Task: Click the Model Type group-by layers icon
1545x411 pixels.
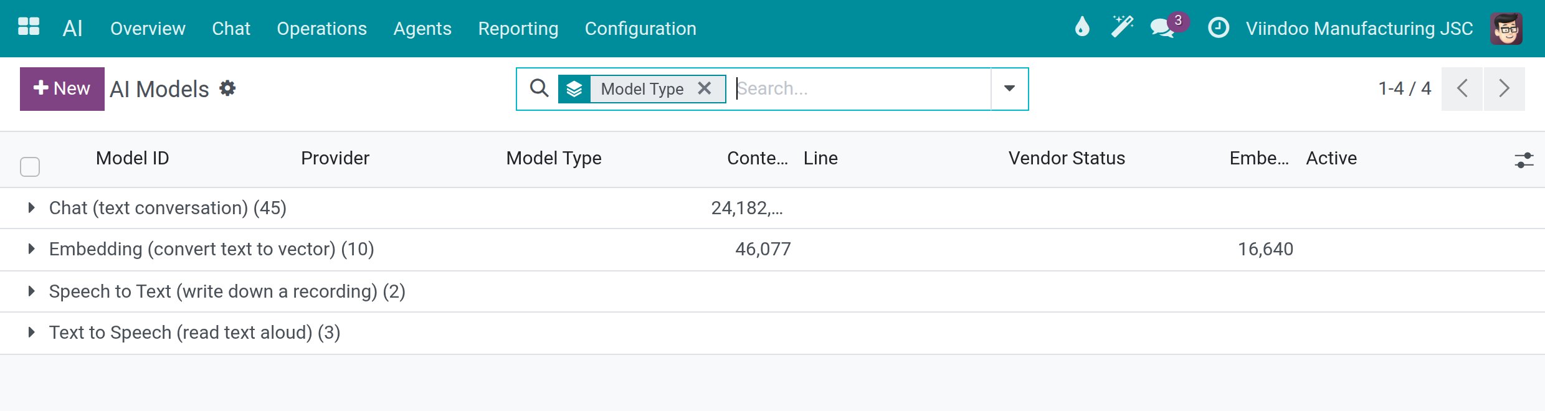Action: pyautogui.click(x=574, y=89)
